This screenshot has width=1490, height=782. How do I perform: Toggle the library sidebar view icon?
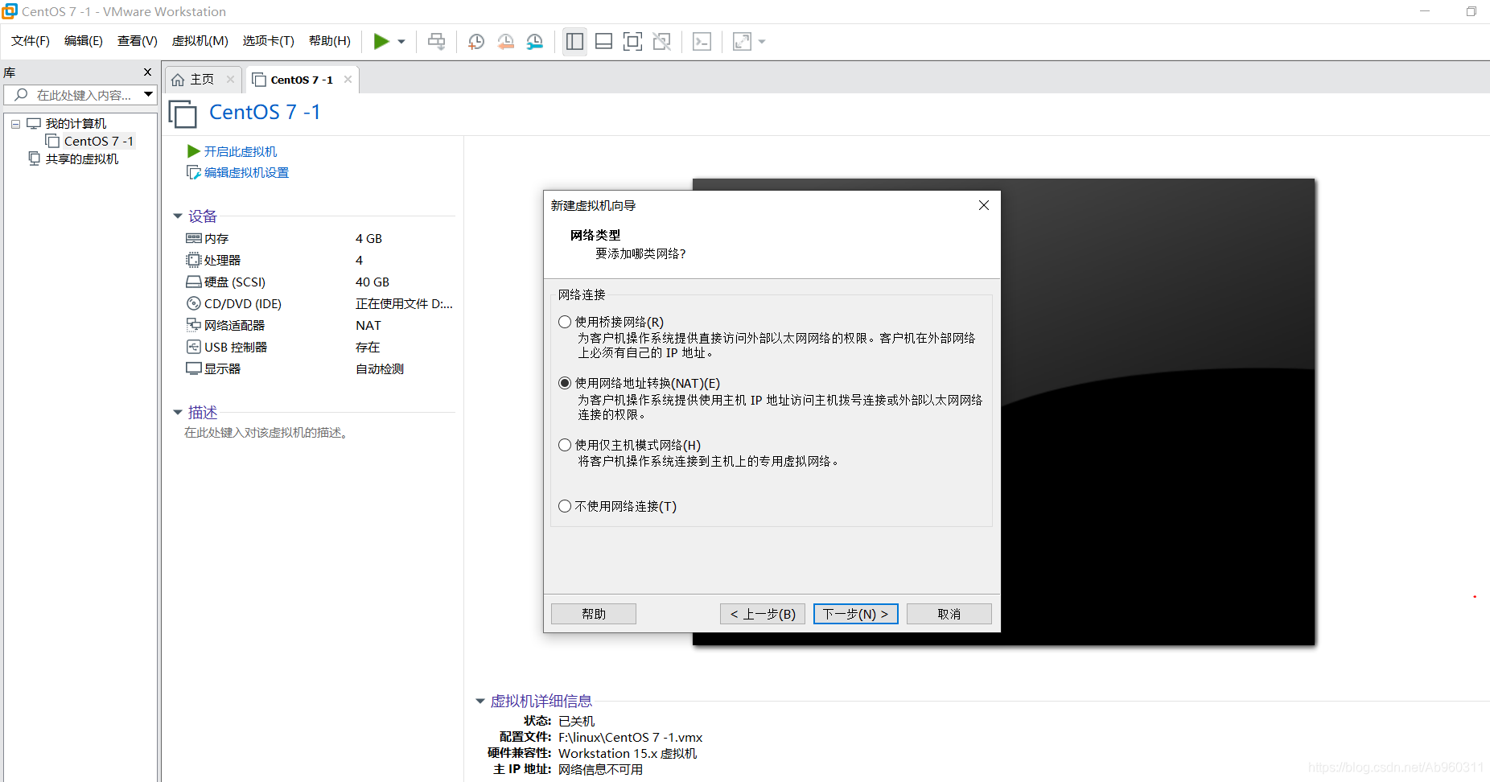(574, 41)
